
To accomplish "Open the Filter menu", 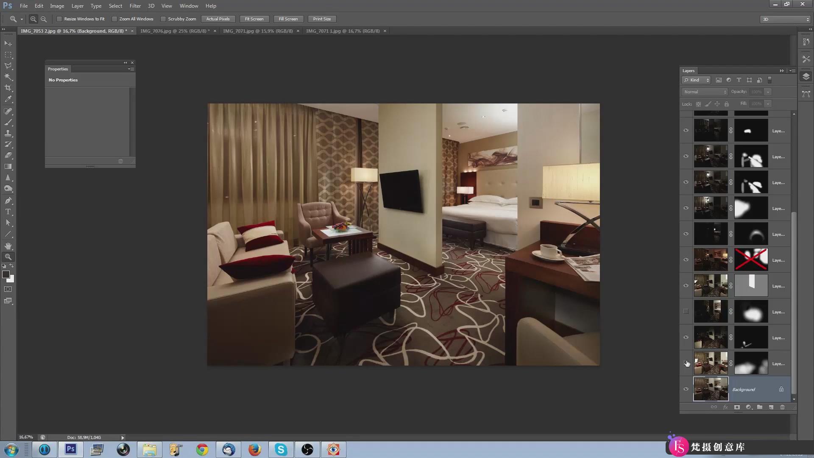I will (x=135, y=6).
